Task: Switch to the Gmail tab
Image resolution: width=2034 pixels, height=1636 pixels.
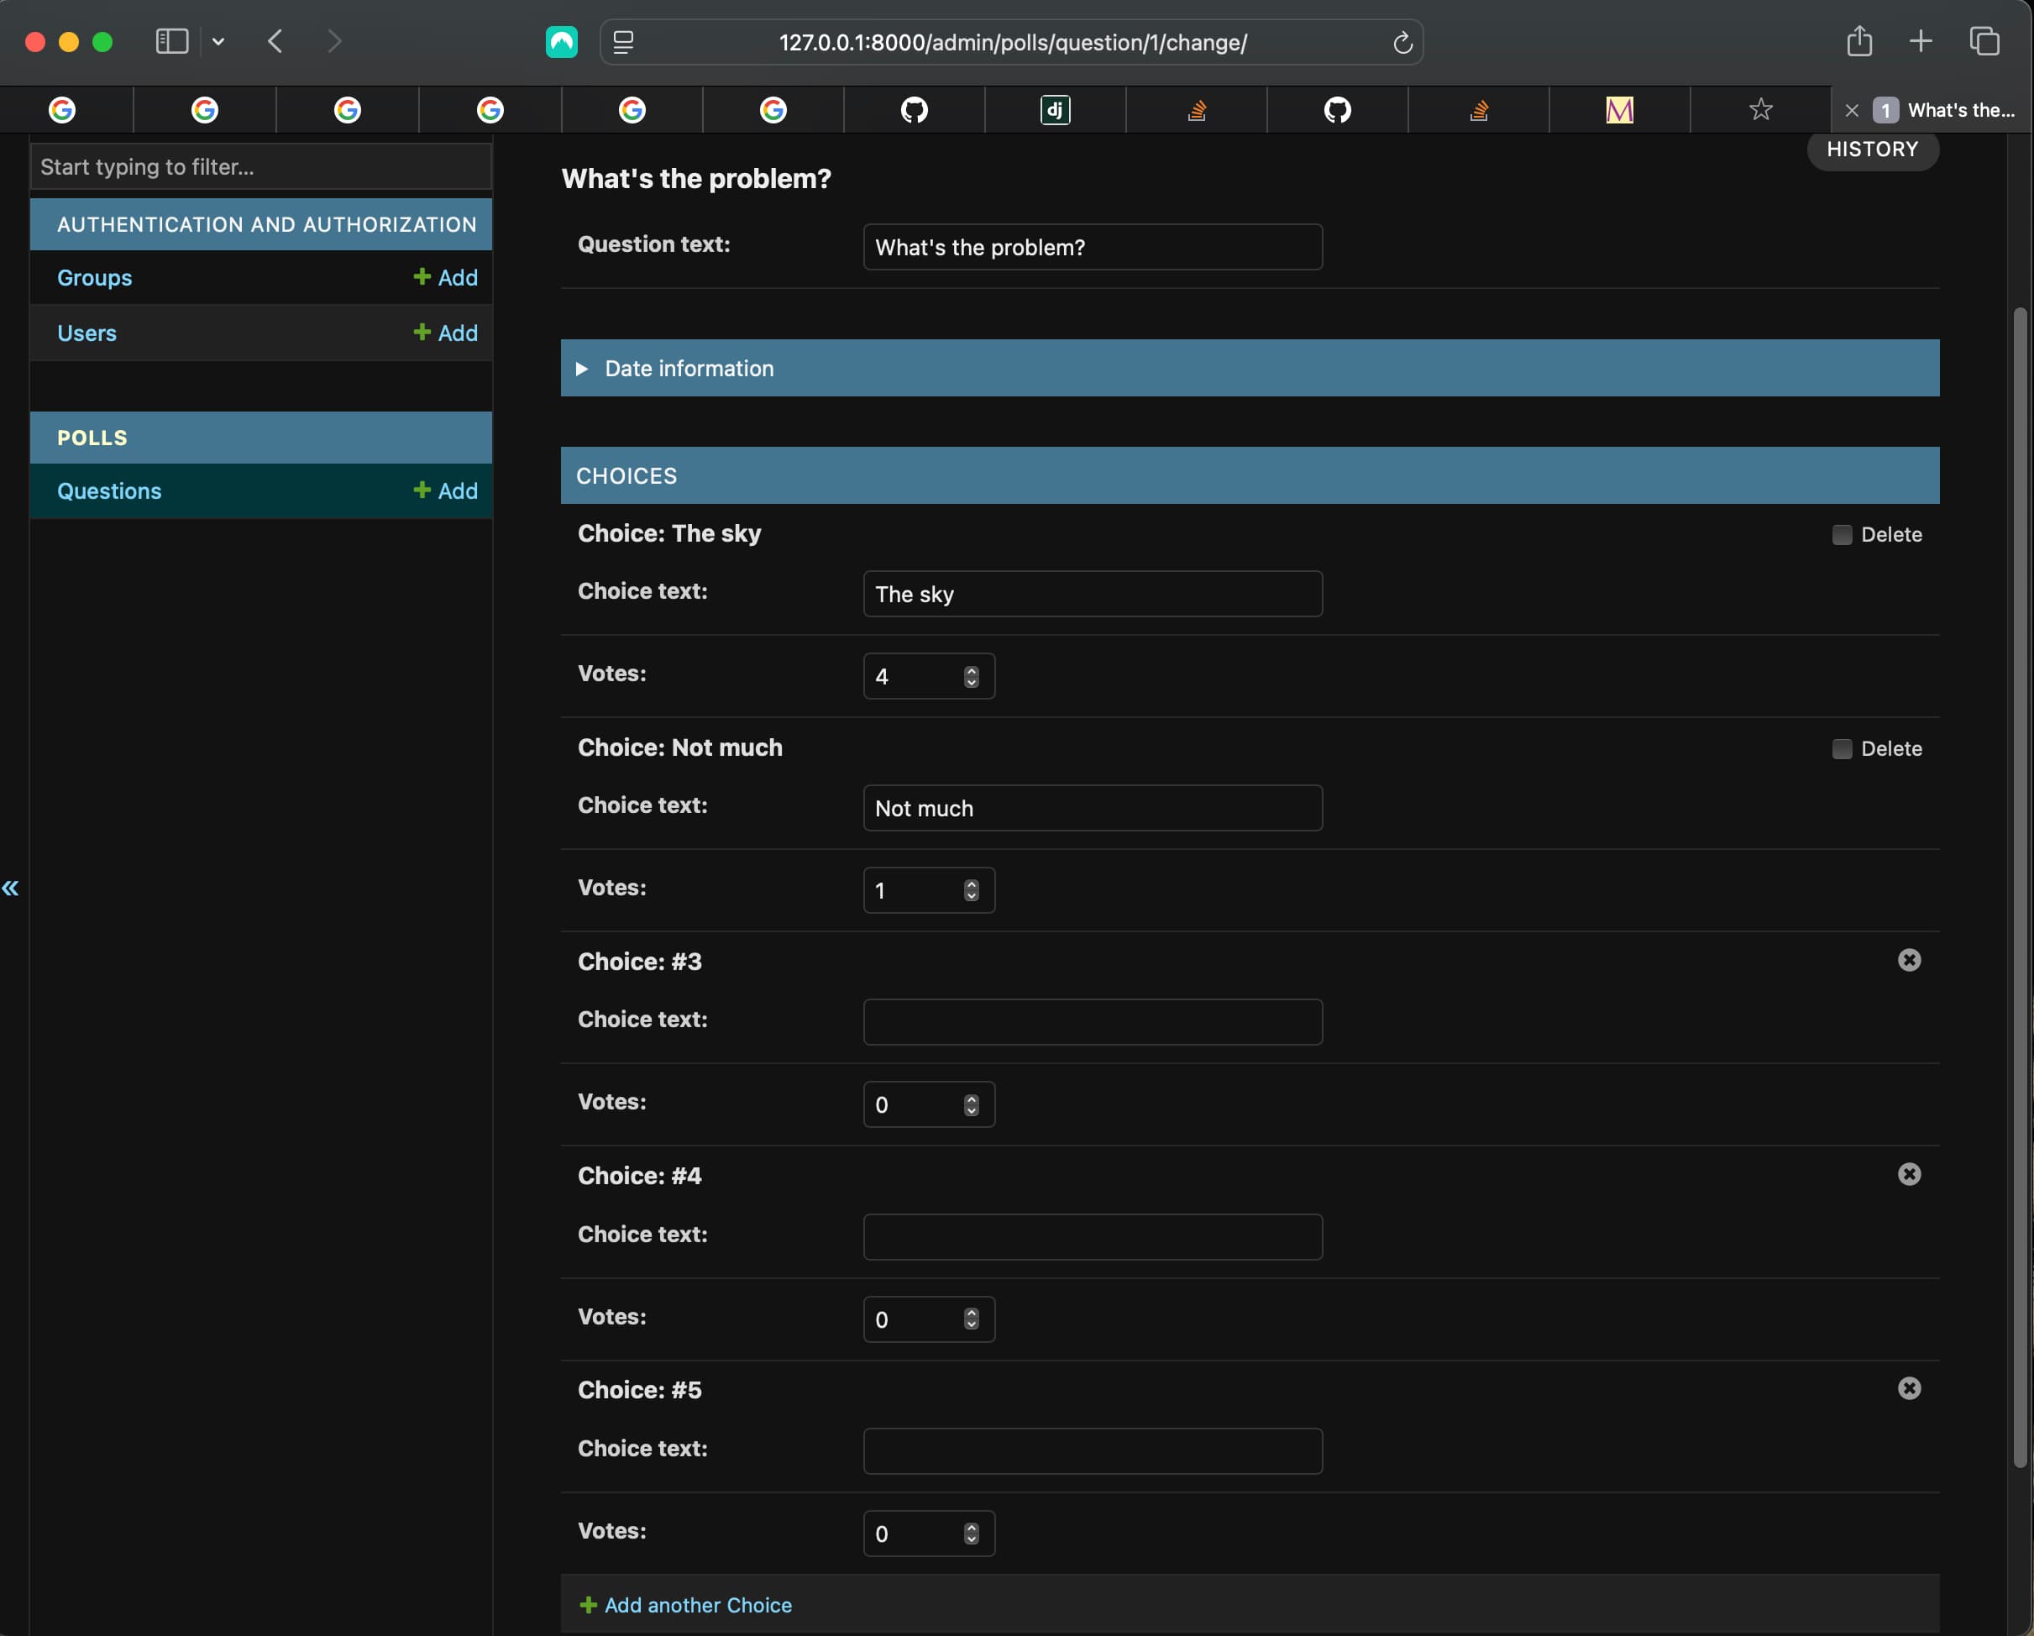Action: (x=1619, y=110)
